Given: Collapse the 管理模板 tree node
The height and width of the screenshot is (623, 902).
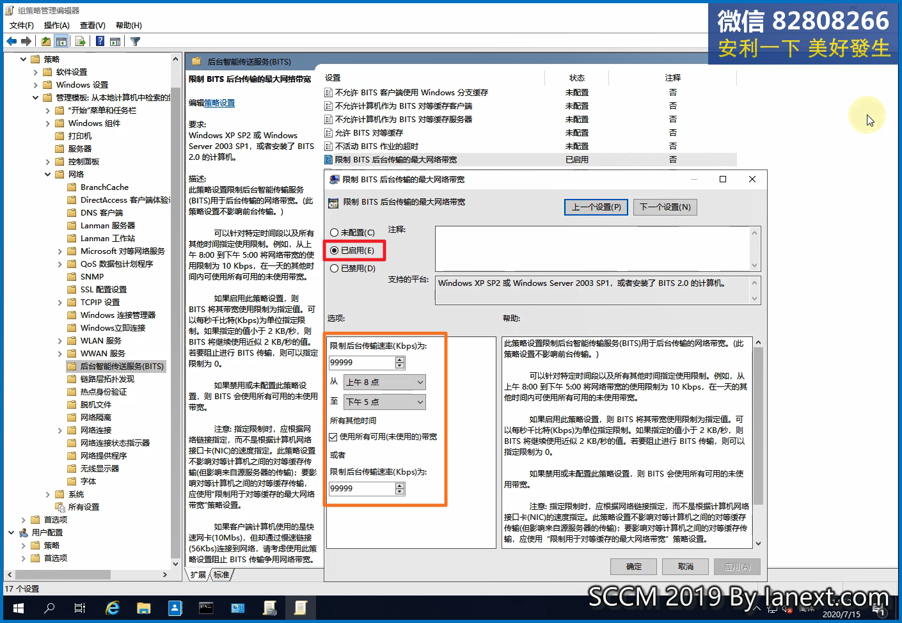Looking at the screenshot, I should (x=35, y=97).
